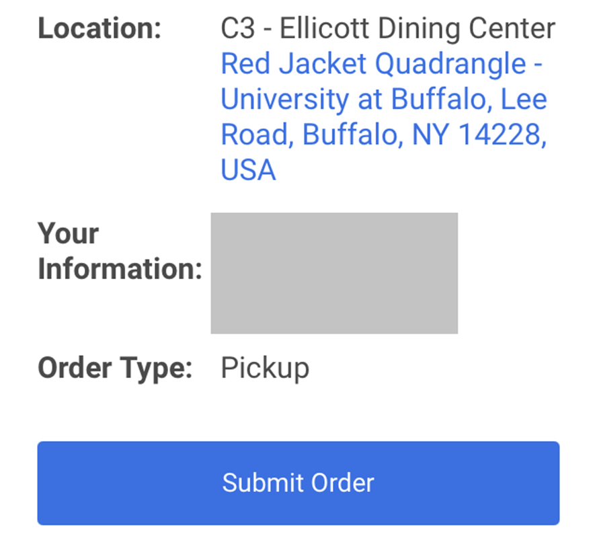This screenshot has width=597, height=538.
Task: Click the C3 - Ellicott Dining Center text
Action: 388,28
